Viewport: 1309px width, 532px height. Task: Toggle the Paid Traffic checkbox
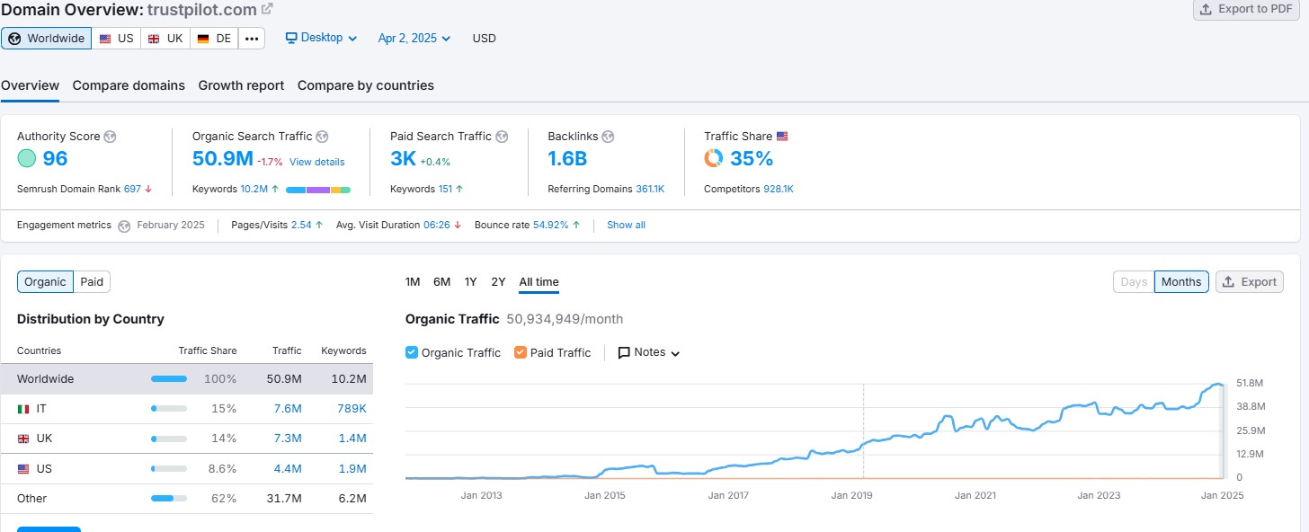521,352
